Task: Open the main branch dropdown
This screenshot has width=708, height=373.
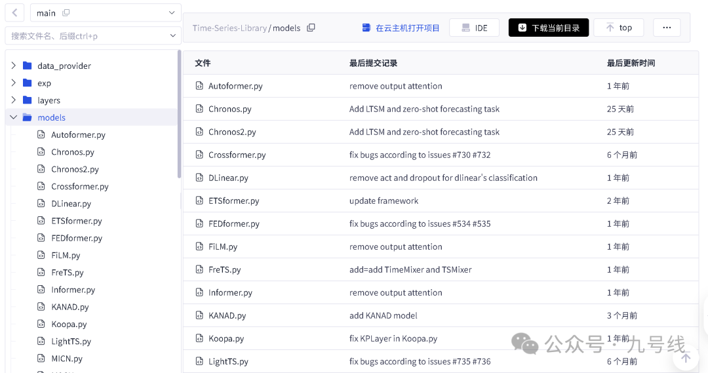Action: coord(106,12)
